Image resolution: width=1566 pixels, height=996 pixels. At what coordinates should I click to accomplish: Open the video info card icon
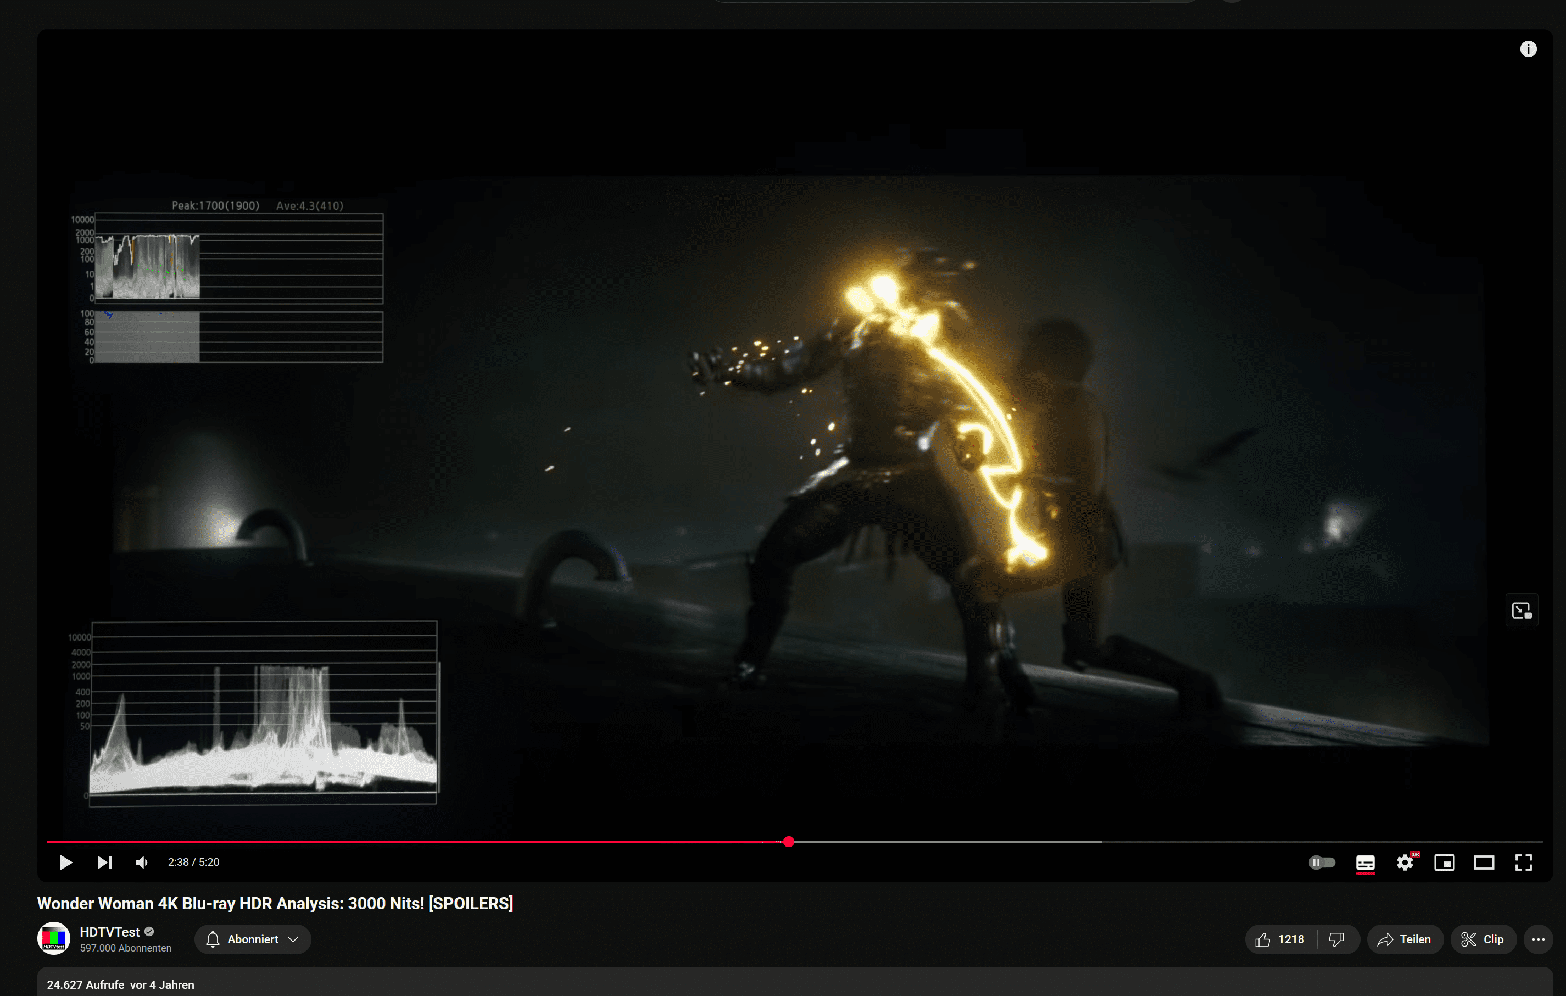click(x=1528, y=49)
